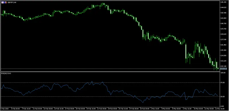Click the horizontal current bid price line
Viewport: 229px width, 111px height.
click(110, 68)
